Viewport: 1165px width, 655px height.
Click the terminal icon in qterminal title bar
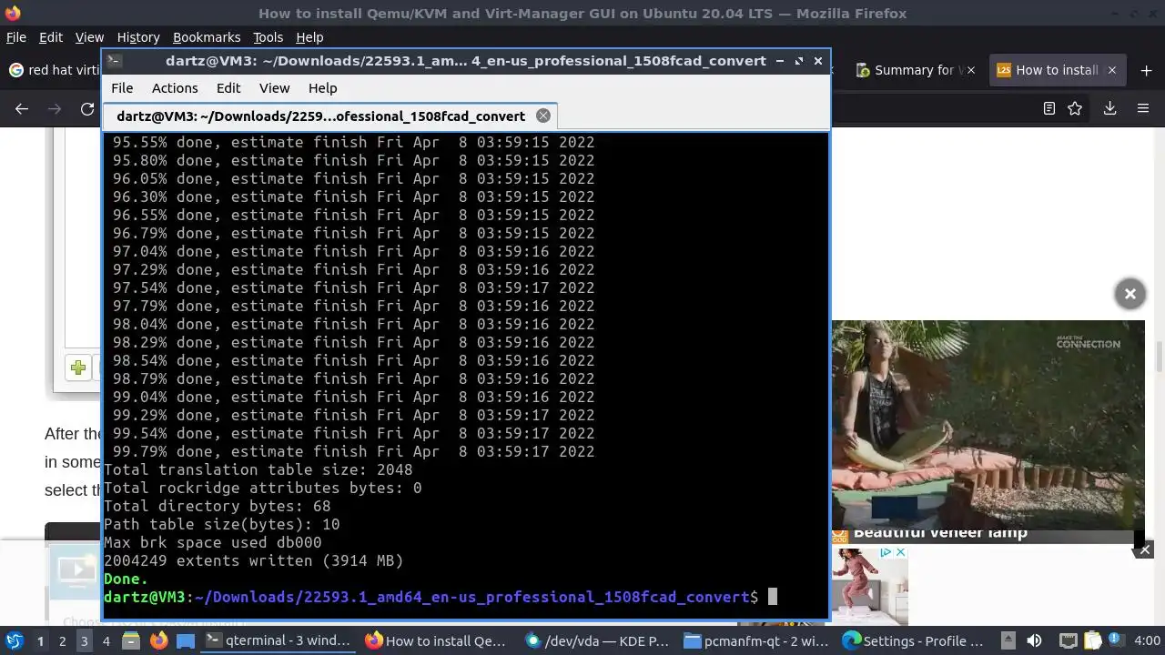pos(114,61)
